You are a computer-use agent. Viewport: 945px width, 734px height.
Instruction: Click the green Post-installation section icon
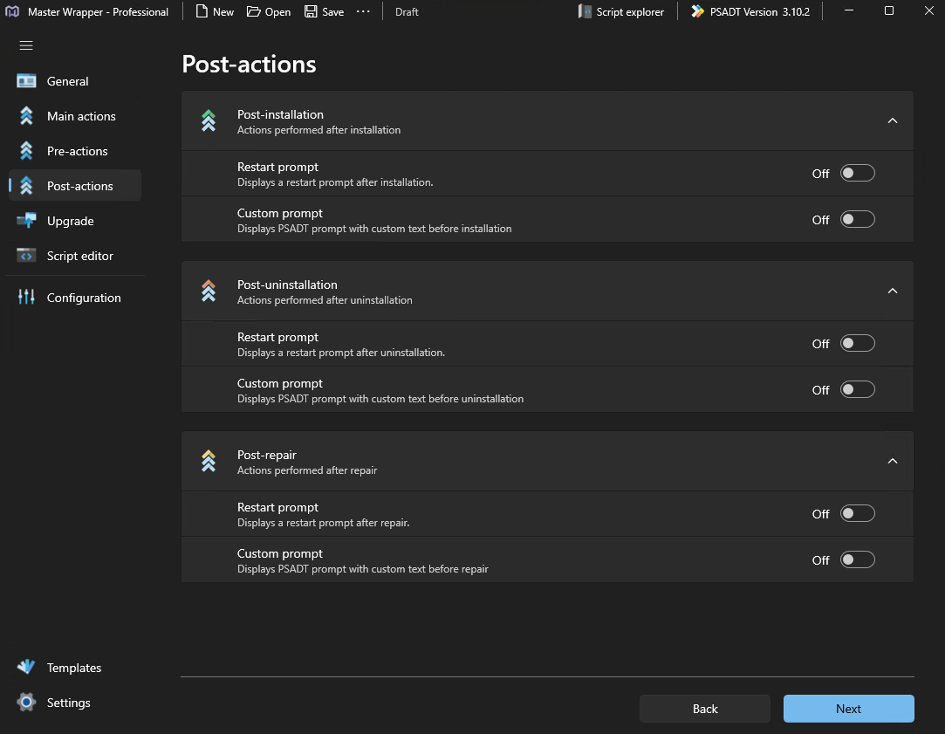pos(209,120)
